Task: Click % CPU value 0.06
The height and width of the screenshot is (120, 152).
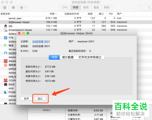Action: [35, 51]
